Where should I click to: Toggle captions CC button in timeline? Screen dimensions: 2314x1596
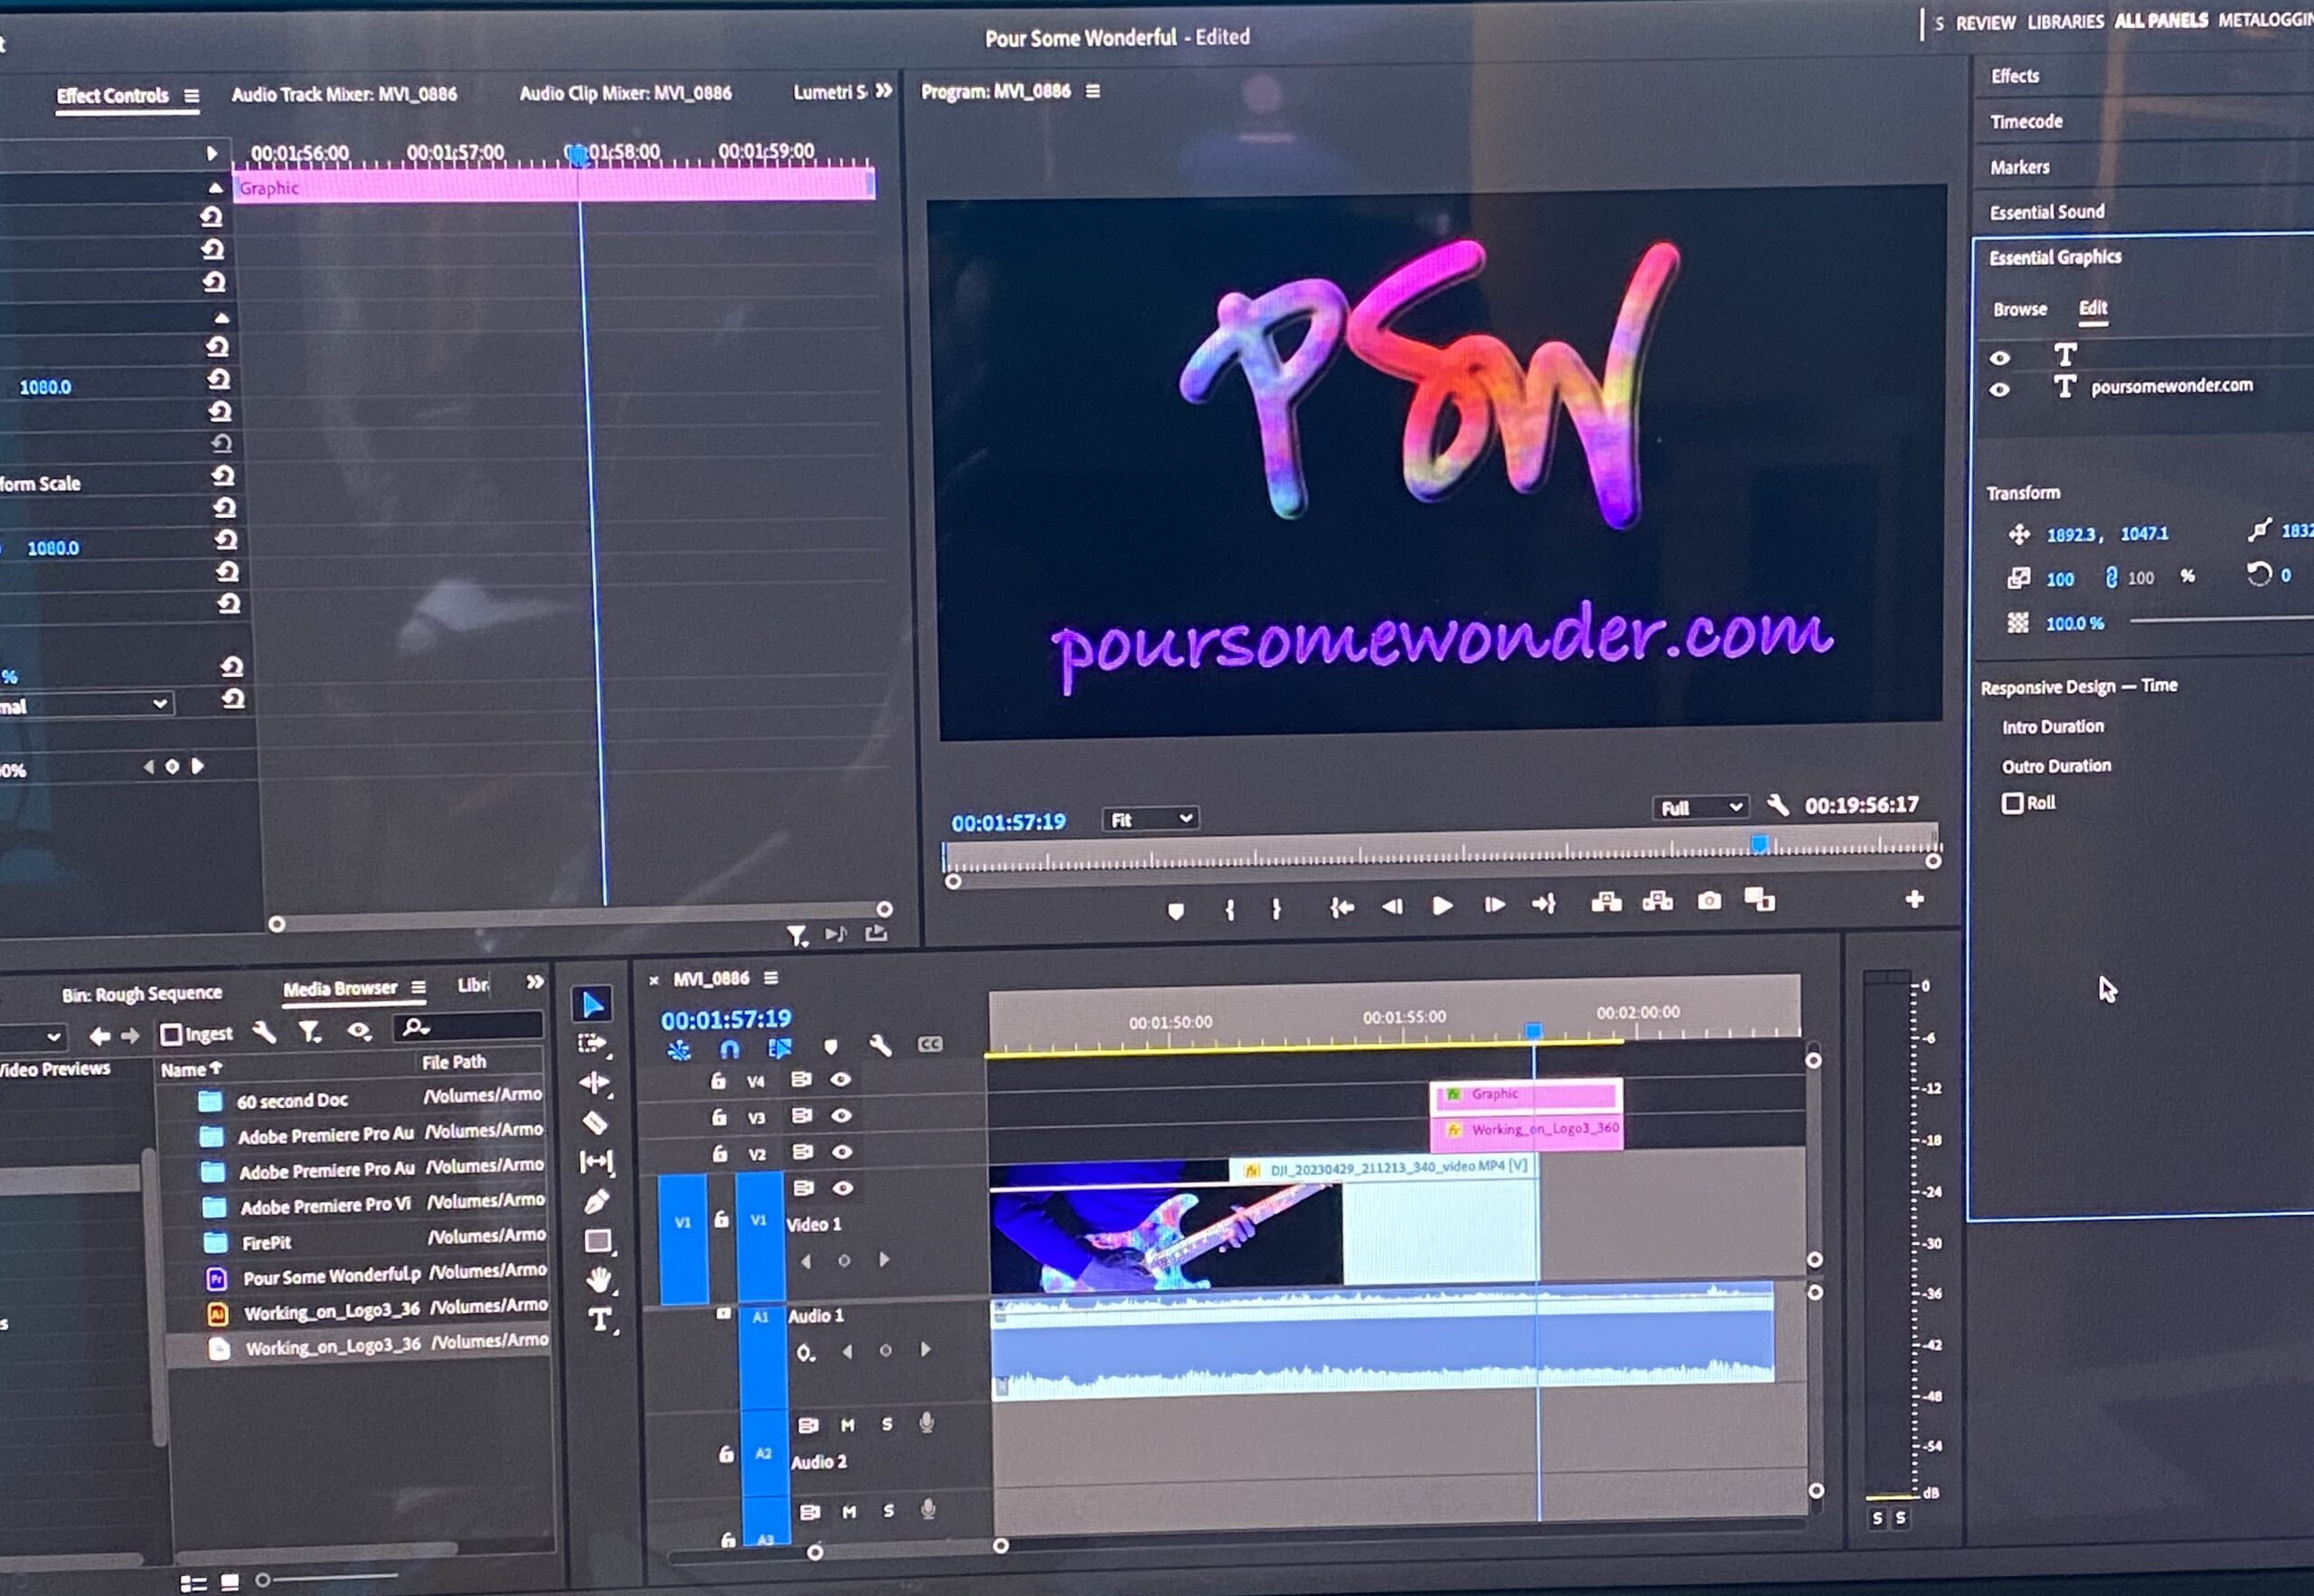tap(930, 1044)
